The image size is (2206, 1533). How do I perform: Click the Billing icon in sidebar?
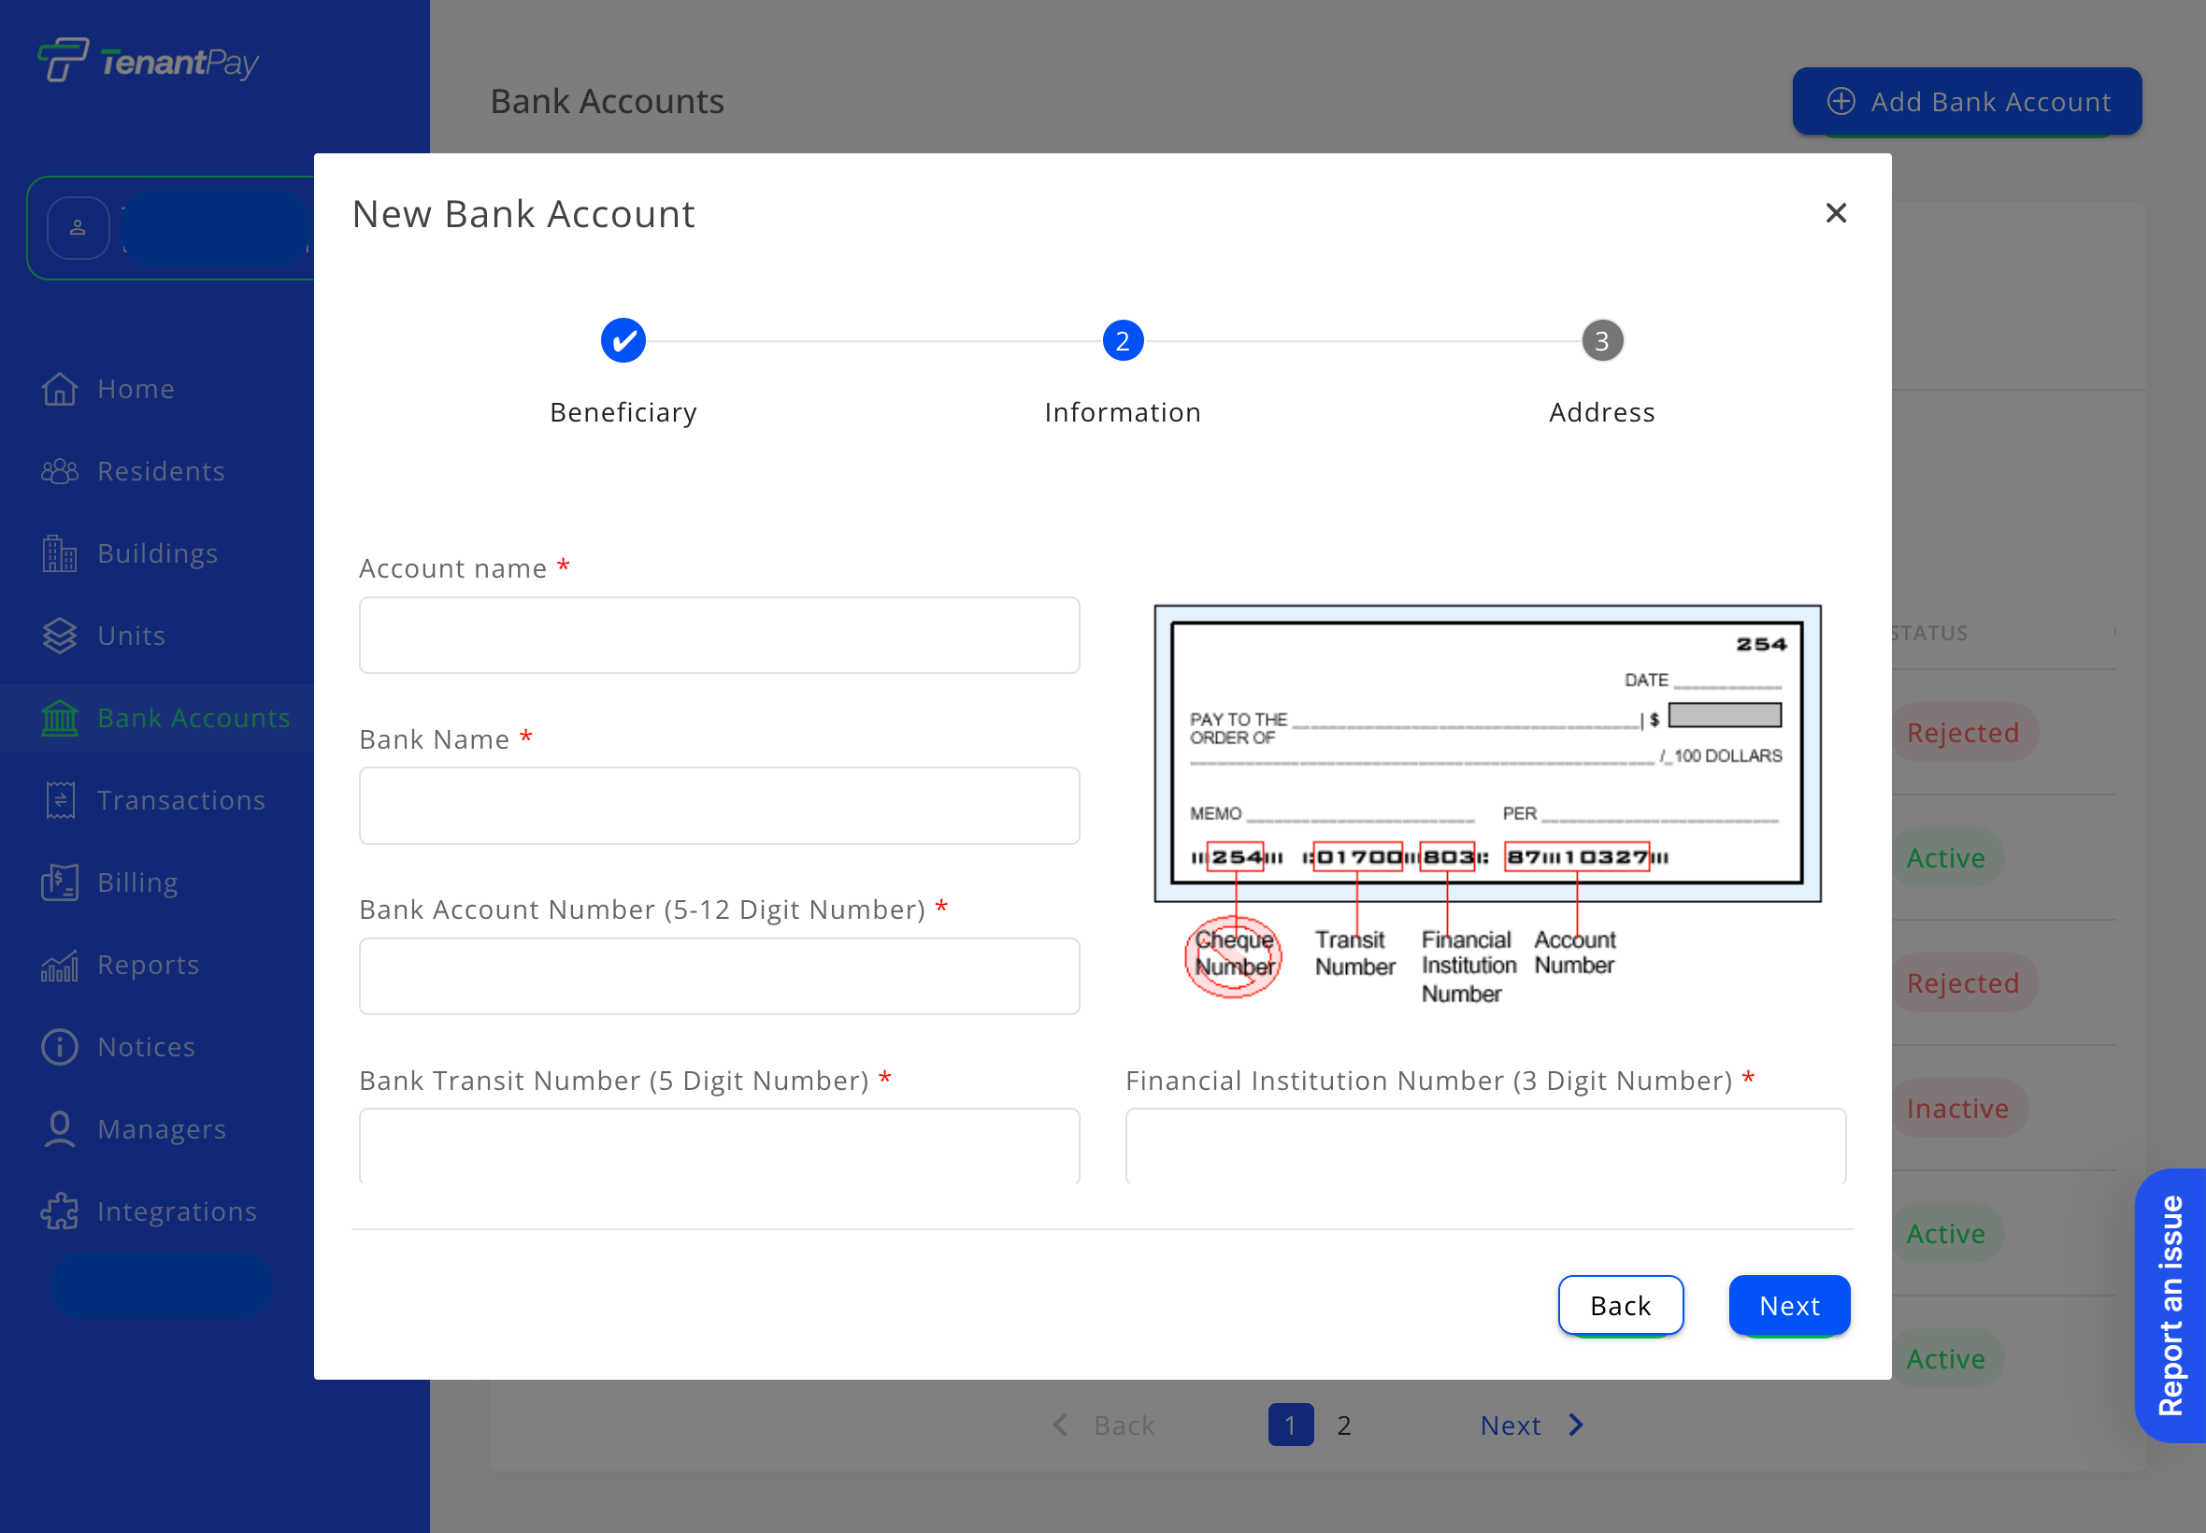click(x=60, y=882)
